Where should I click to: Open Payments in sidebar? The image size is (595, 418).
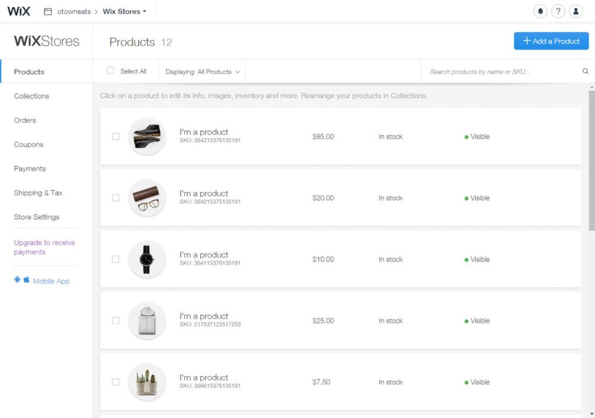30,168
